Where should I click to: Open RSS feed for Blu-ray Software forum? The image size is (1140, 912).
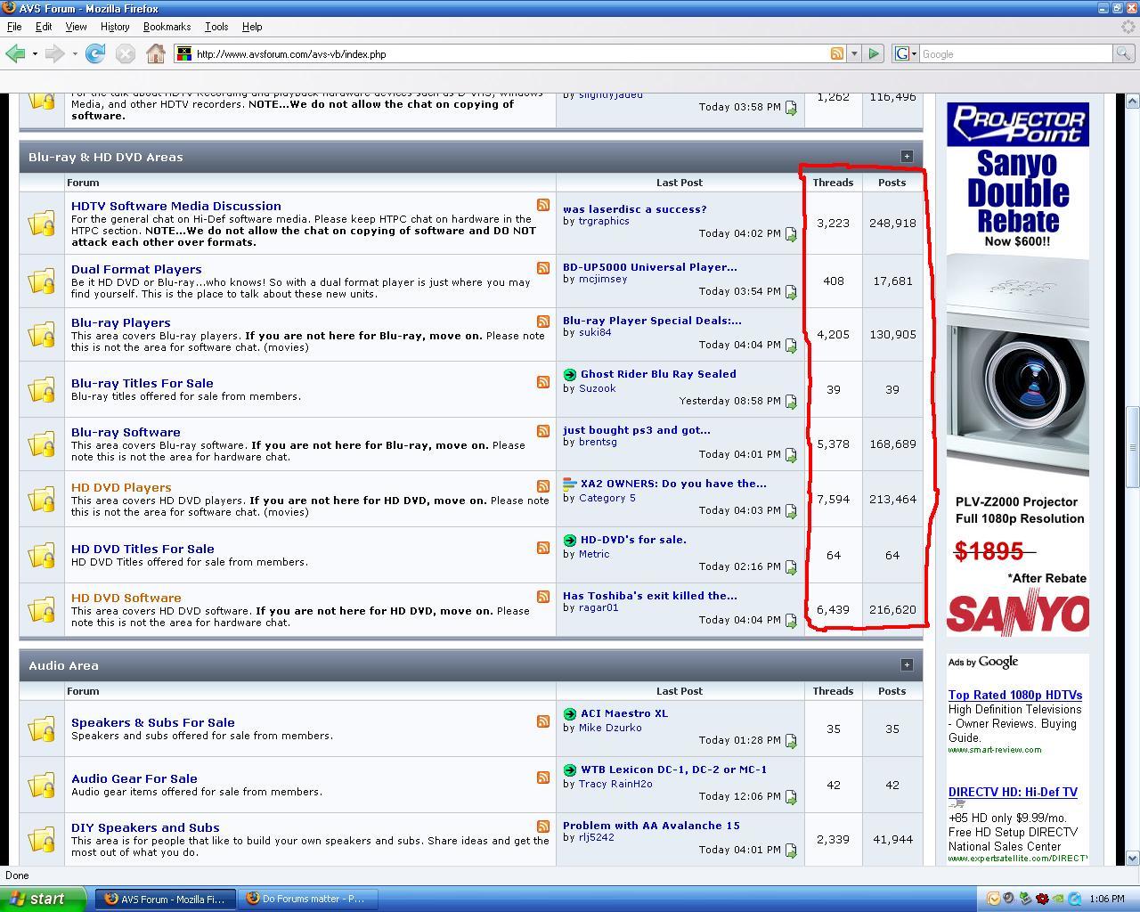(542, 431)
